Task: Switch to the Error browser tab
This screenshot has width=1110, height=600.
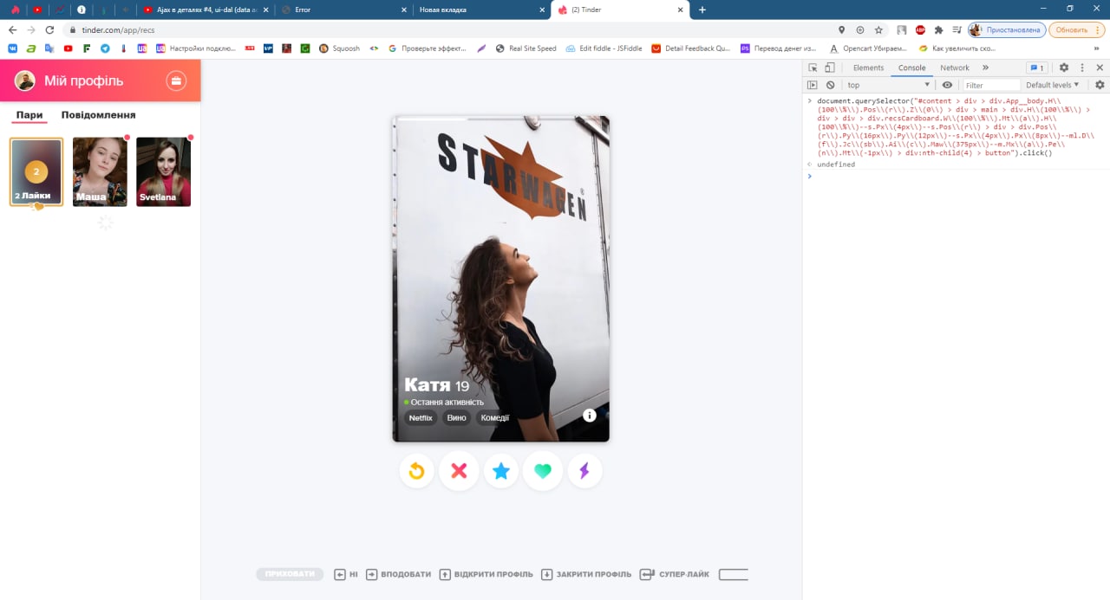Action: (x=343, y=10)
